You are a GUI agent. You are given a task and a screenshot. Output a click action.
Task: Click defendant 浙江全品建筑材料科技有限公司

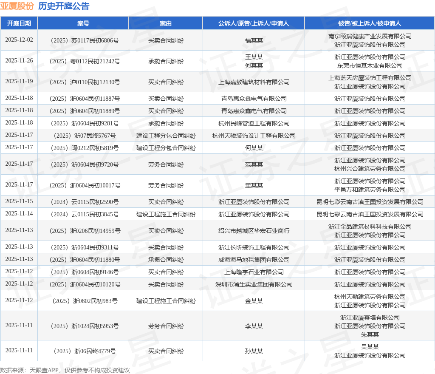(x=370, y=227)
